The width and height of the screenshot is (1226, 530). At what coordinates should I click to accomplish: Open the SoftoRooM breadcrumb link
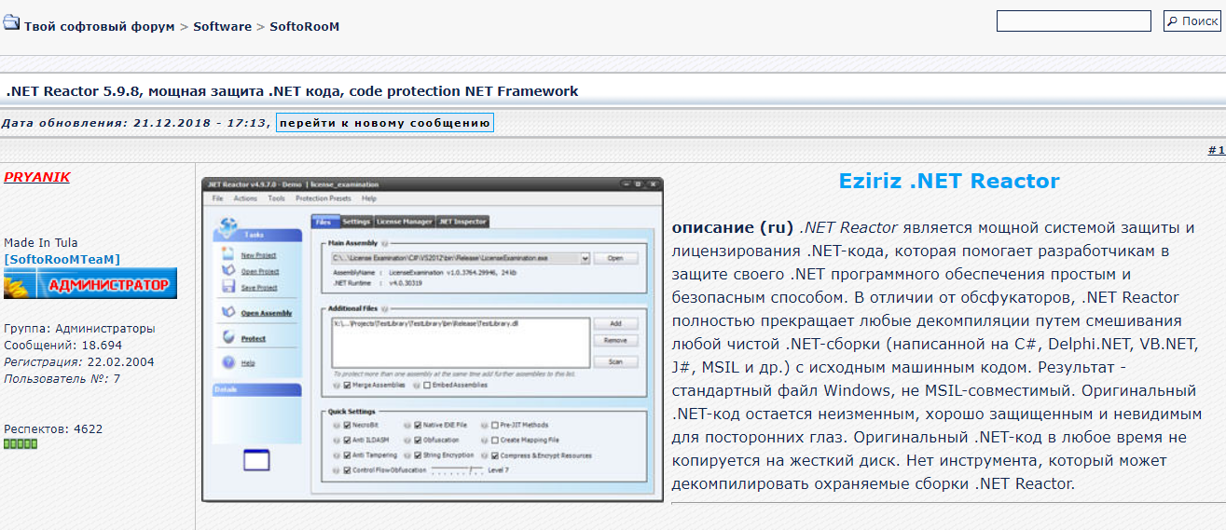pos(305,26)
